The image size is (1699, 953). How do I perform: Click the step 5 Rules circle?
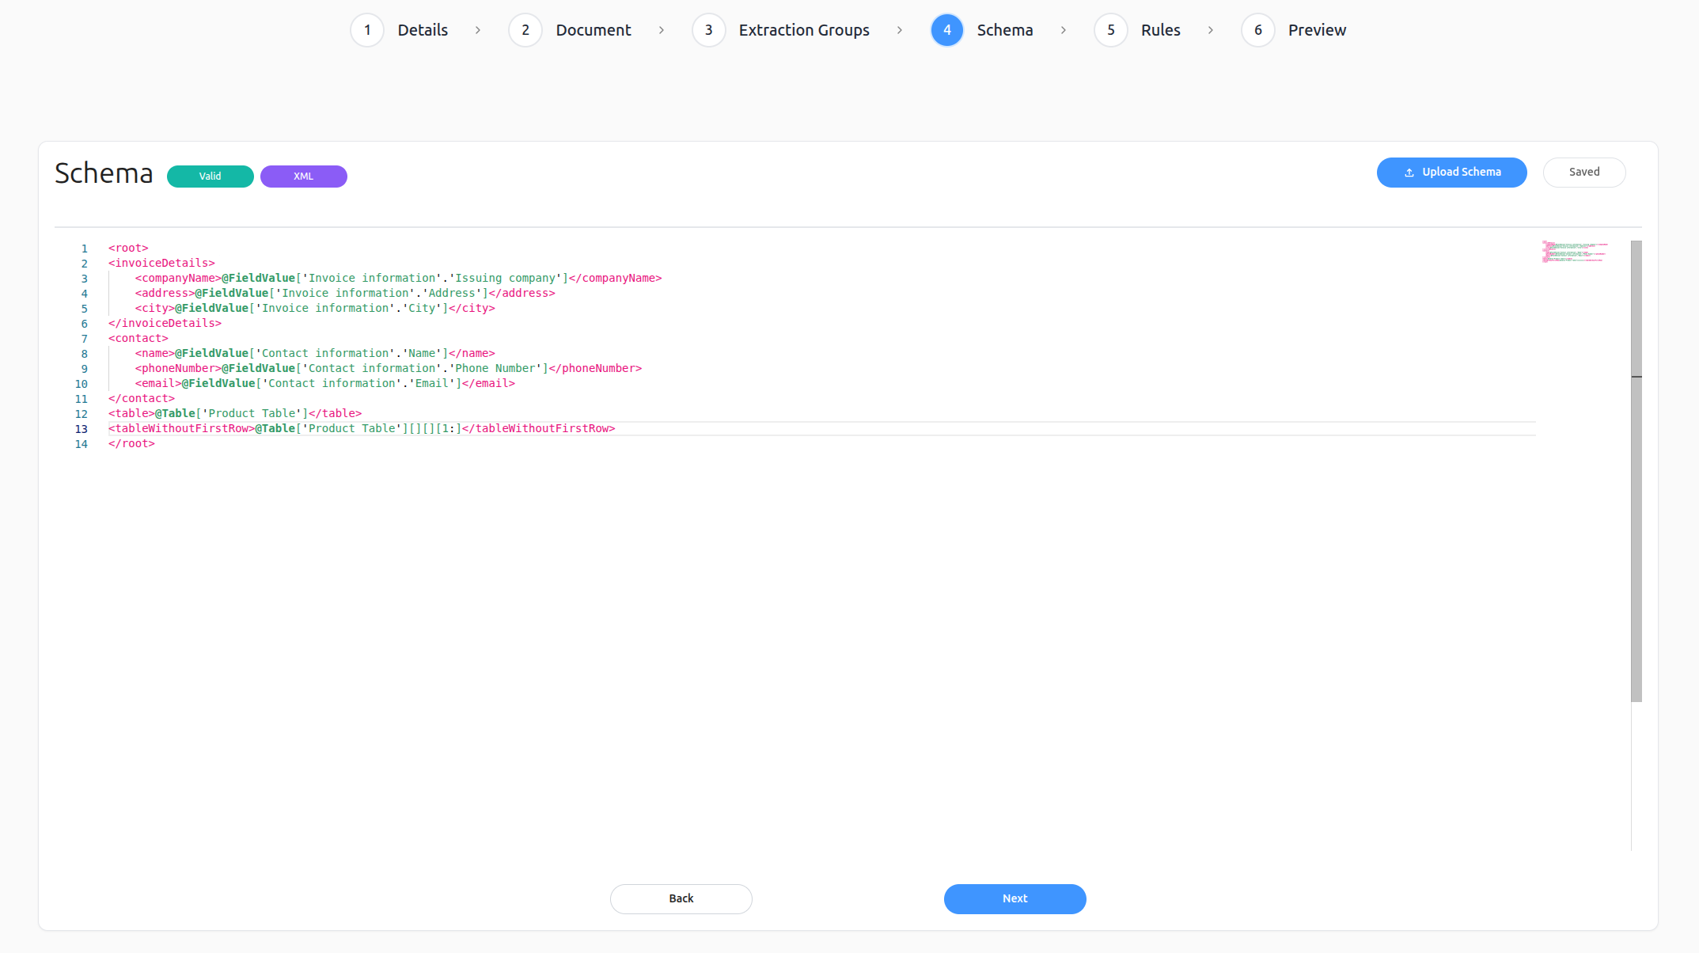(x=1111, y=30)
